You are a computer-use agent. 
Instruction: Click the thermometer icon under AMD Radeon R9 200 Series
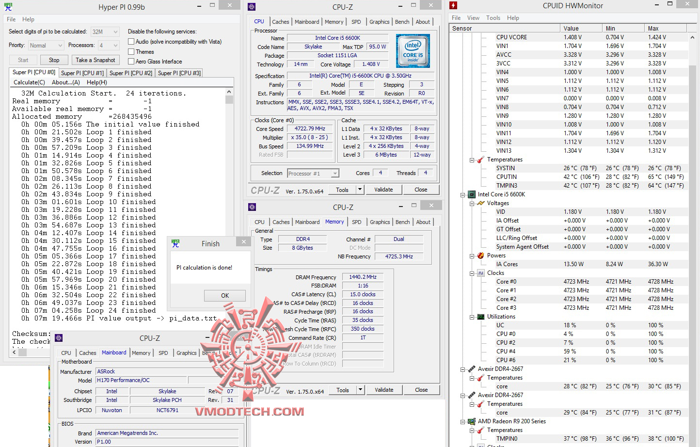(x=481, y=430)
